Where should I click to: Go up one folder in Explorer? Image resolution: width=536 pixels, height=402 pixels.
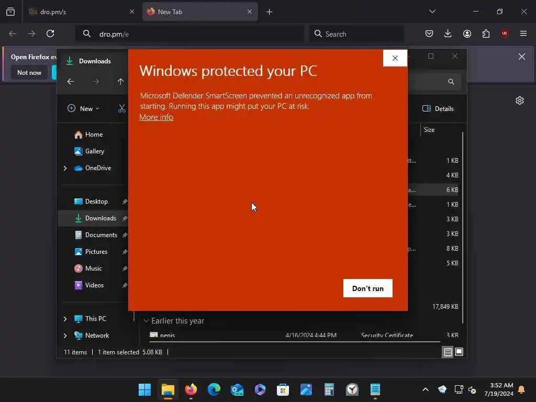pyautogui.click(x=121, y=82)
